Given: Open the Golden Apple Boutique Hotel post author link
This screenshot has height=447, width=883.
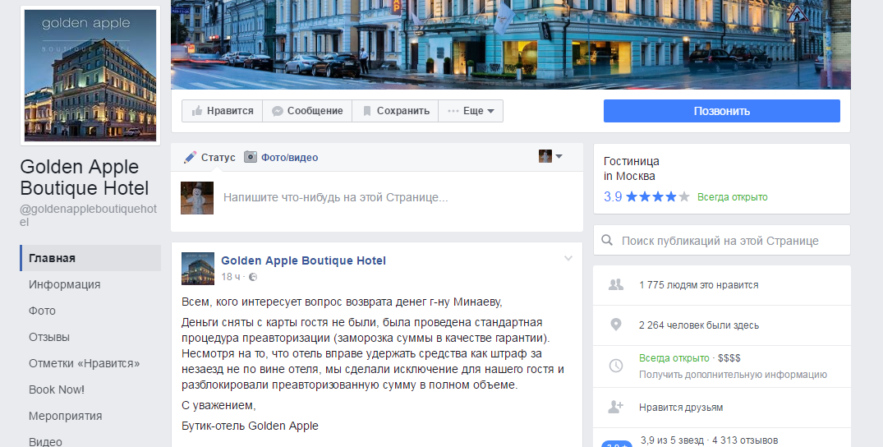Looking at the screenshot, I should click(304, 260).
